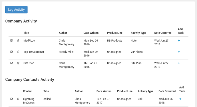Sort Company Activity by Date Written header

coord(91,33)
